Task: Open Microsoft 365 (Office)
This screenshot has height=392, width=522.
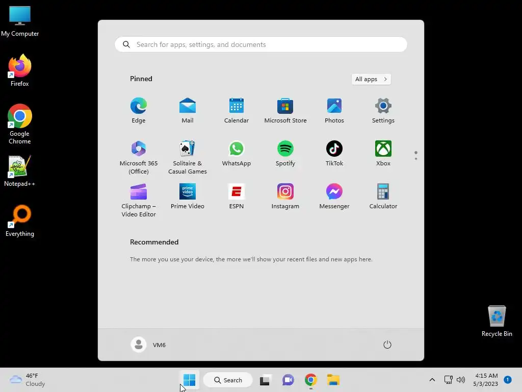Action: tap(139, 157)
